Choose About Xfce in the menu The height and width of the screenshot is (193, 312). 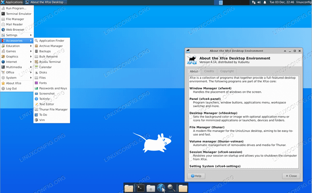[17, 83]
